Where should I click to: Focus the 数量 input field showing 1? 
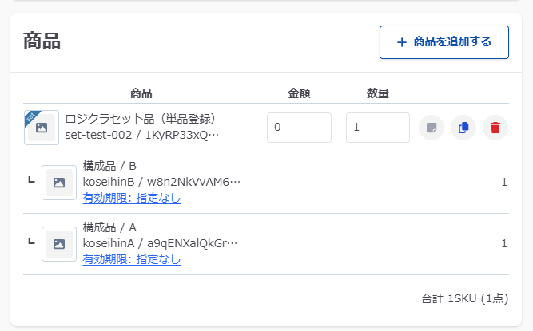(377, 128)
